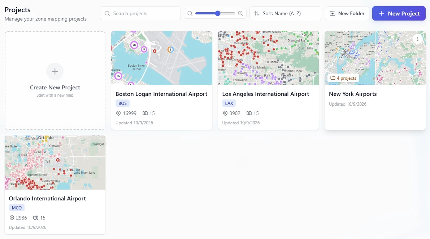
Task: Open the Sort: Name (A–Z) dropdown
Action: [x=286, y=13]
